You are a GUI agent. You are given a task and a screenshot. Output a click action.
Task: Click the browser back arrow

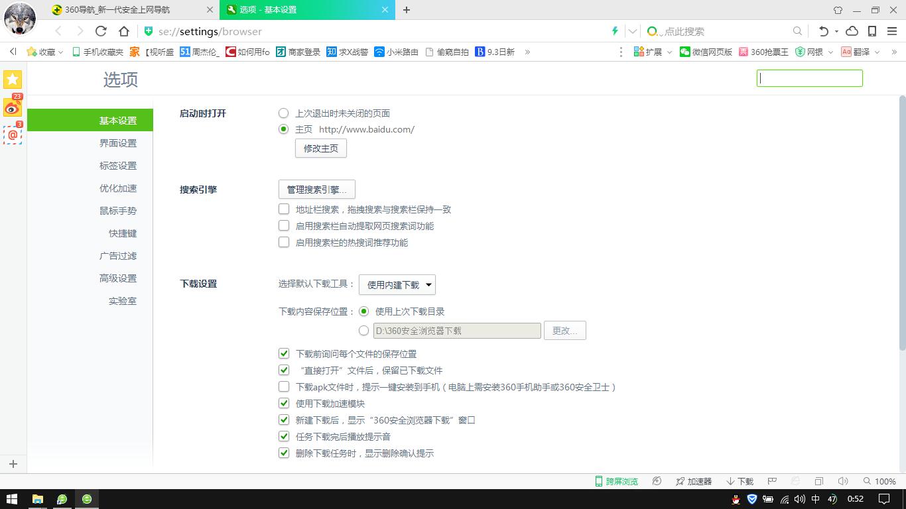tap(58, 31)
